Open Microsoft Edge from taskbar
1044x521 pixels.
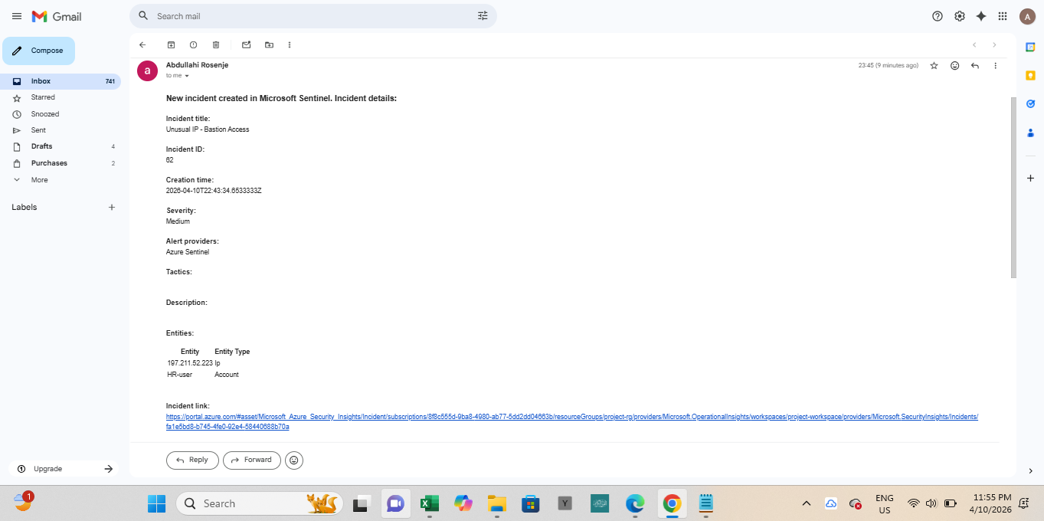click(x=635, y=503)
